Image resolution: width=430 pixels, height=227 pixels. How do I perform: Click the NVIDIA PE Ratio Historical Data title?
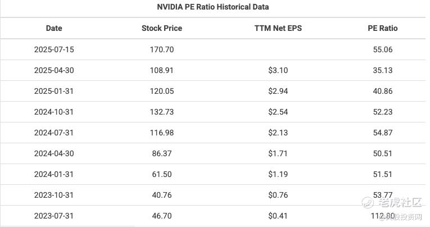(213, 7)
